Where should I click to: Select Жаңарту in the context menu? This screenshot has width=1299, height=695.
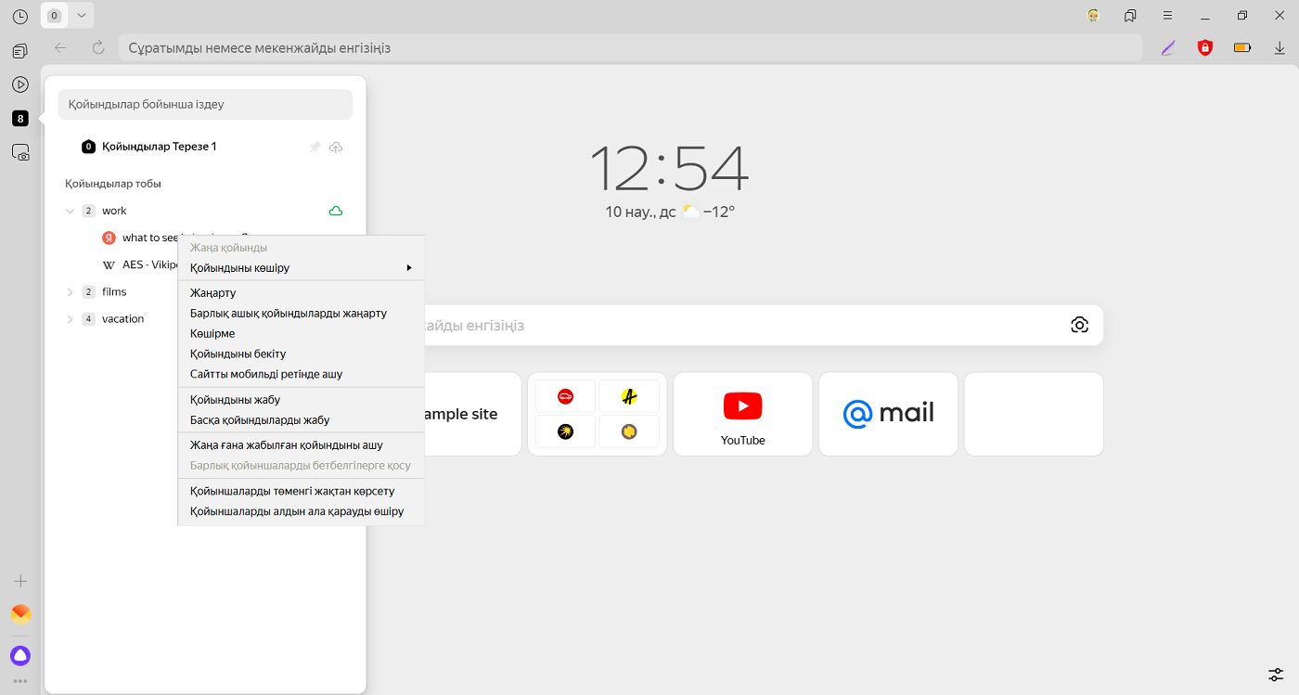coord(213,293)
